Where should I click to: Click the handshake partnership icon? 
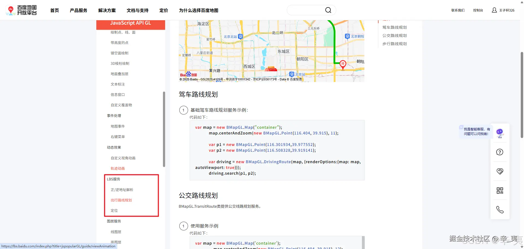pos(500,171)
